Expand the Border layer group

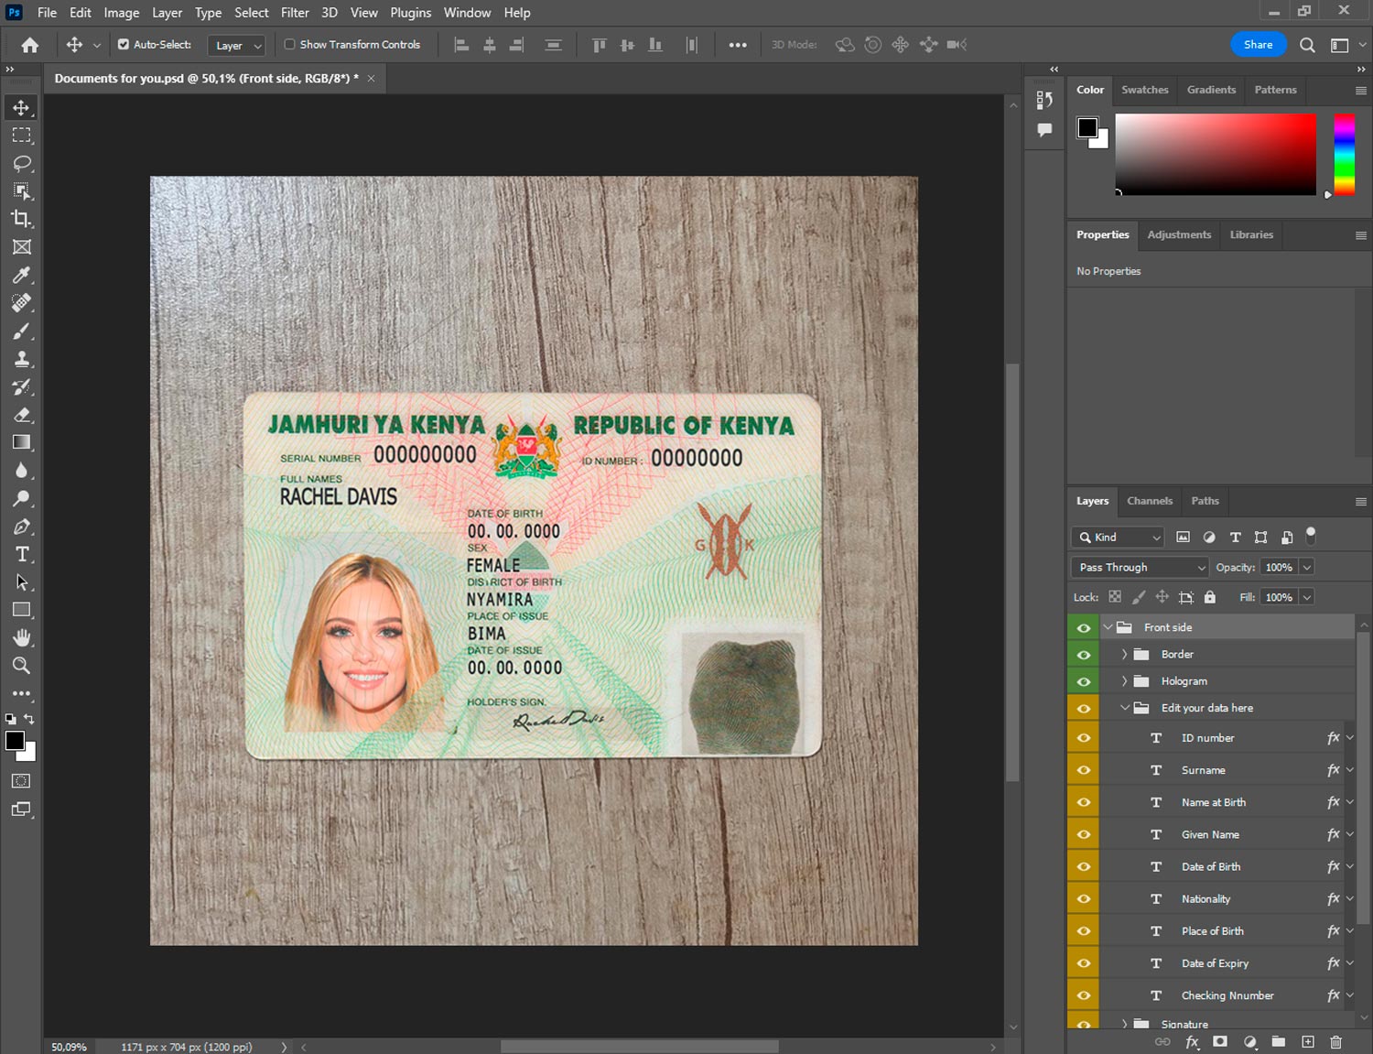(1124, 655)
